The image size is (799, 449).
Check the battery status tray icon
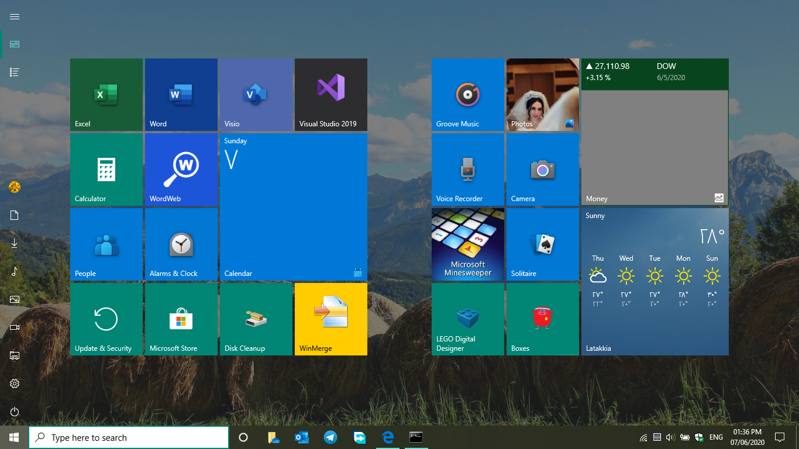684,437
